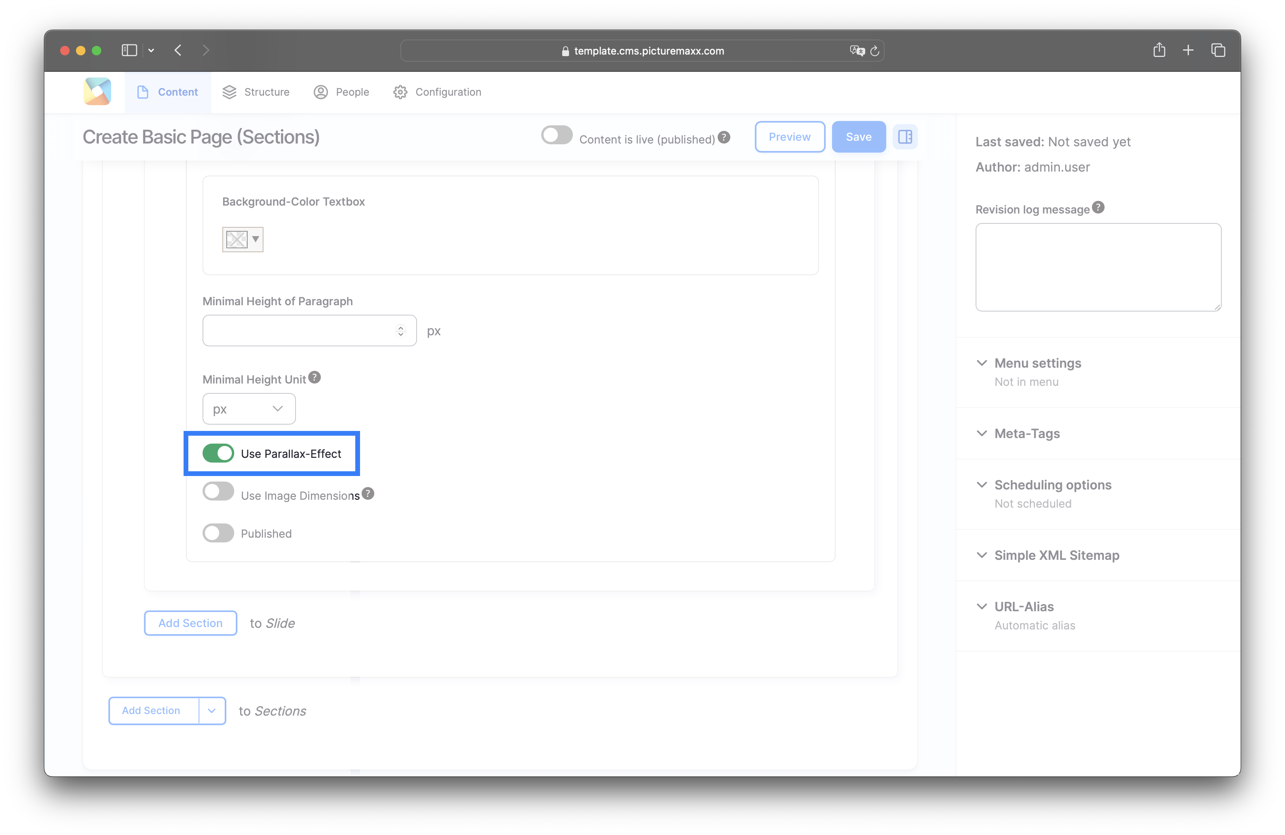Viewport: 1285px width, 835px height.
Task: Reload the page using the refresh icon
Action: tap(875, 51)
